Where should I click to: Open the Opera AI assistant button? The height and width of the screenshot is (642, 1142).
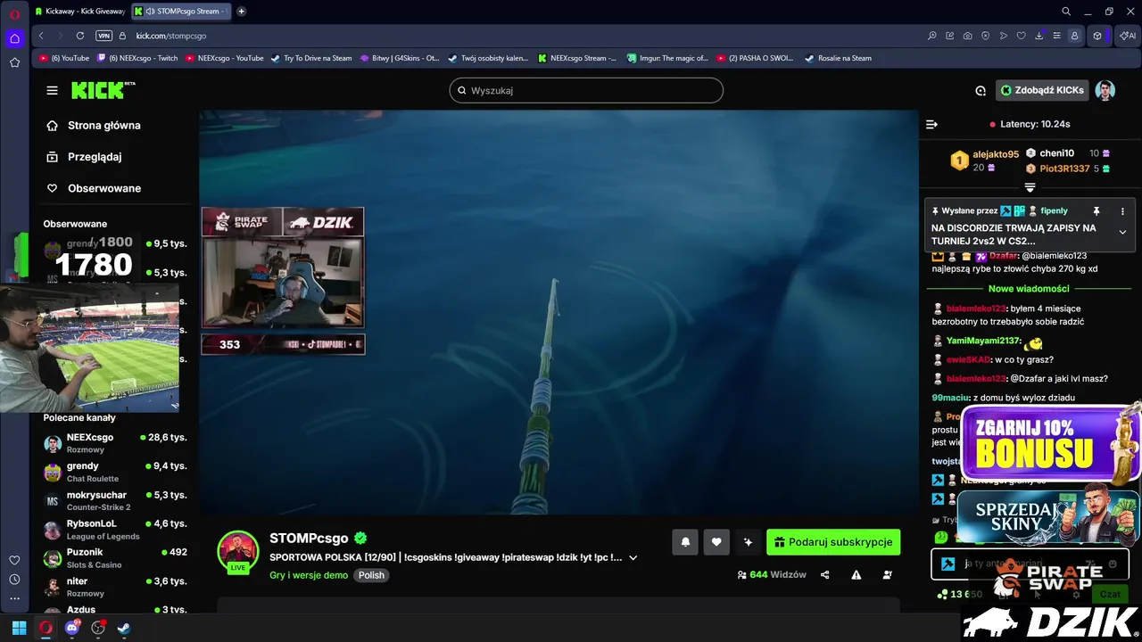click(1129, 36)
